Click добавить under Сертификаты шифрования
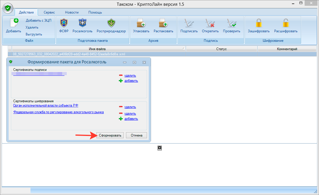The width and height of the screenshot is (319, 195). click(x=131, y=119)
